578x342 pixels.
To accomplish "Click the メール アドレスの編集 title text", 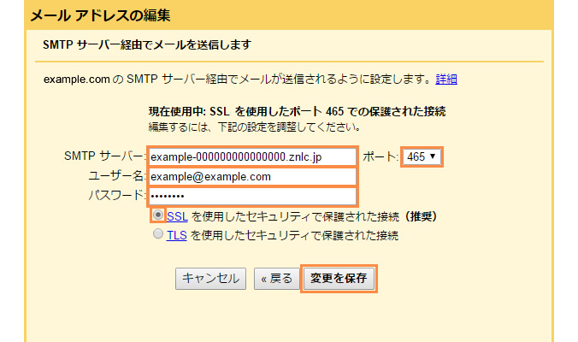I will [100, 15].
